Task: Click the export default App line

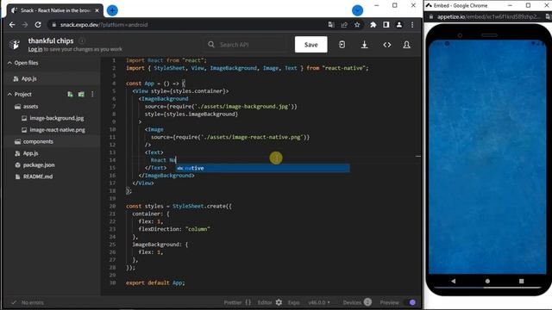Action: click(x=155, y=283)
